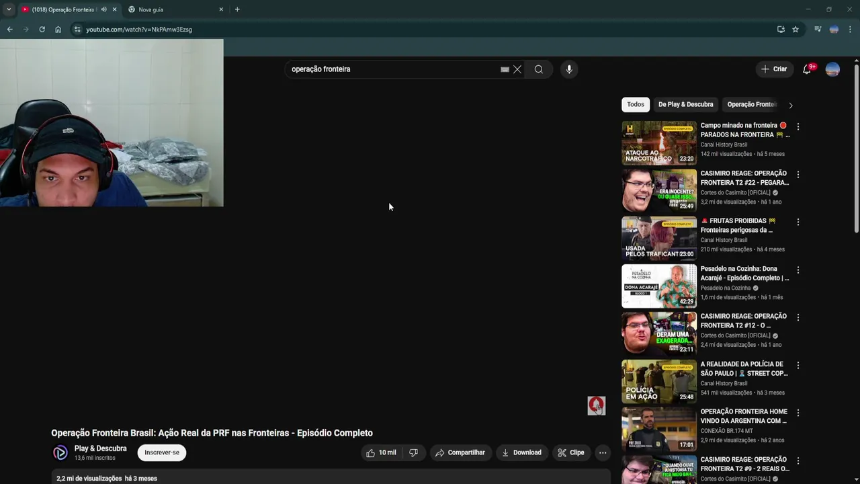Open Campo minado na fronteira thumbnail
Image resolution: width=860 pixels, height=484 pixels.
tap(659, 143)
